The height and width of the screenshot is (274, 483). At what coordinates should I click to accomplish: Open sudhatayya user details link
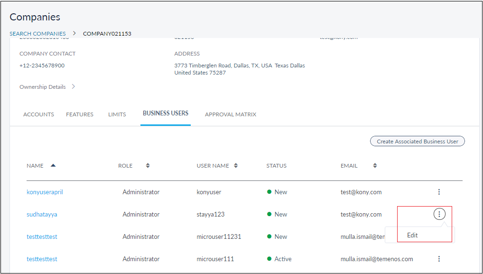tap(42, 215)
